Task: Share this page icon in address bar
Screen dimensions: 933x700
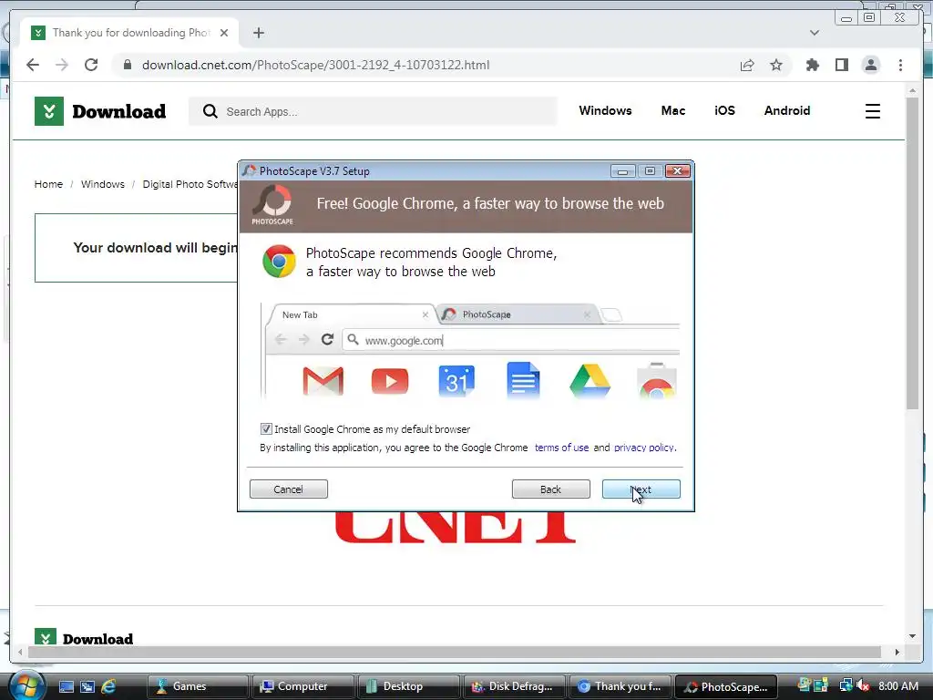Action: pyautogui.click(x=747, y=65)
